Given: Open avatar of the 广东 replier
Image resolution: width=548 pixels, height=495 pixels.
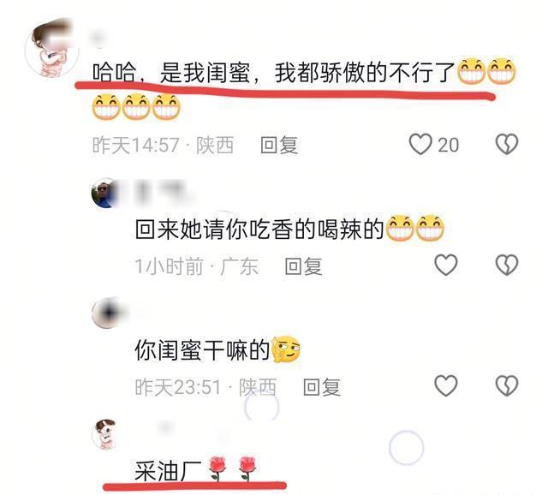Looking at the screenshot, I should [x=104, y=193].
